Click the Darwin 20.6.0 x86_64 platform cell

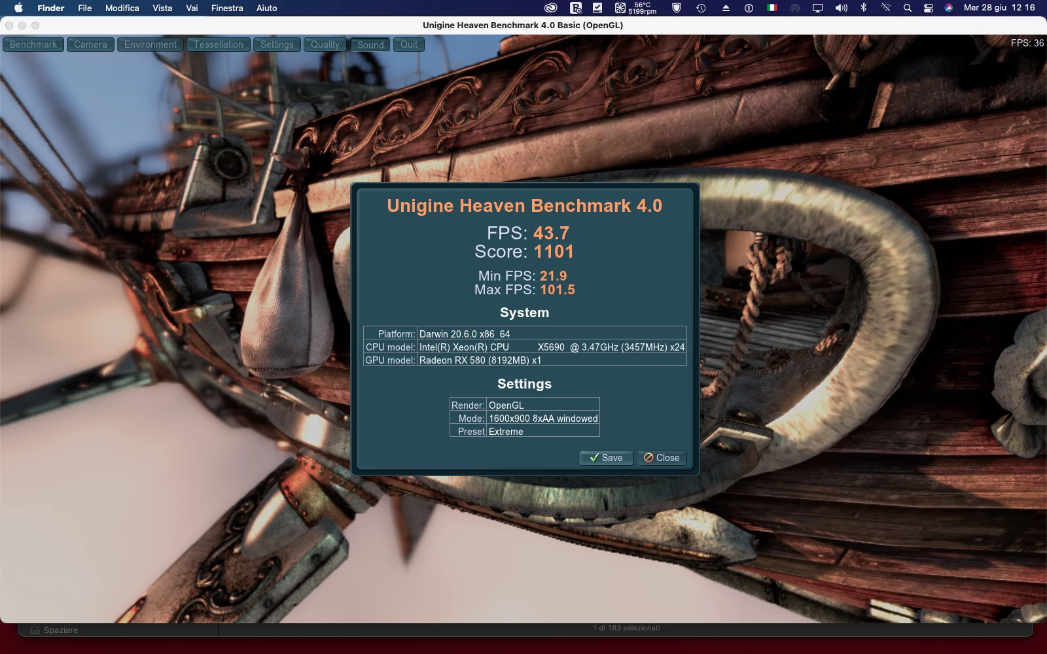(x=552, y=334)
